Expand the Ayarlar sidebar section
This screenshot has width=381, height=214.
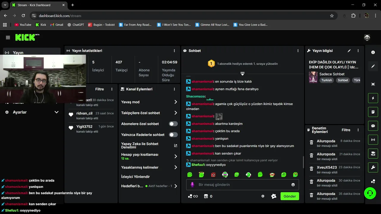[32, 112]
